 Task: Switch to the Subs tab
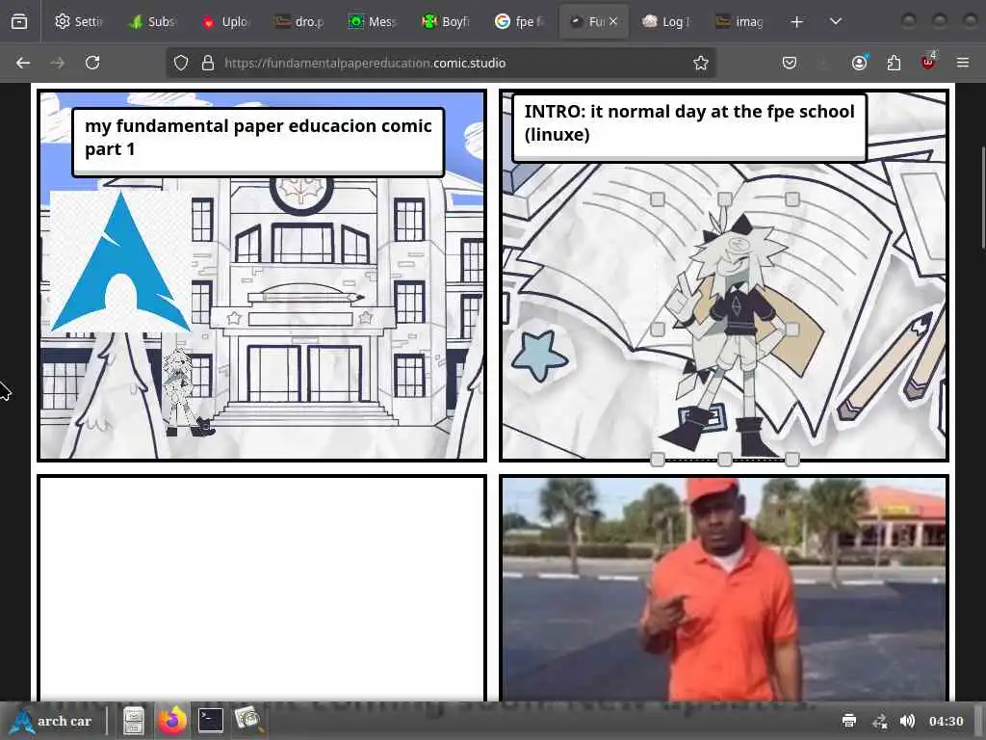click(152, 21)
